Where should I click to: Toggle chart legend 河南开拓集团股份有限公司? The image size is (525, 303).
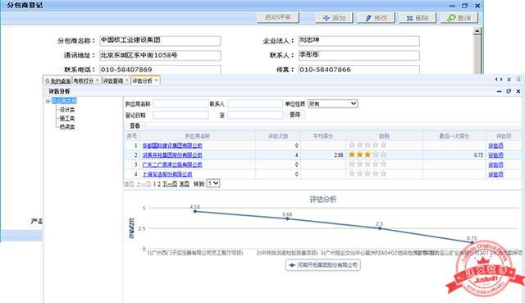pos(322,265)
